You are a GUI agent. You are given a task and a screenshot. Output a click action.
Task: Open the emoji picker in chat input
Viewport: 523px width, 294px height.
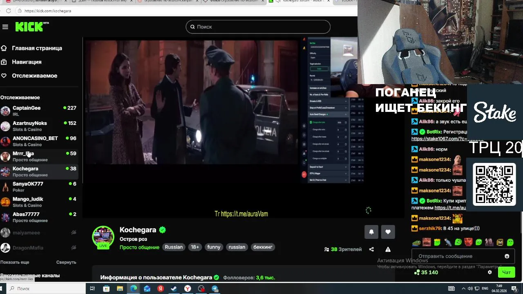(507, 256)
